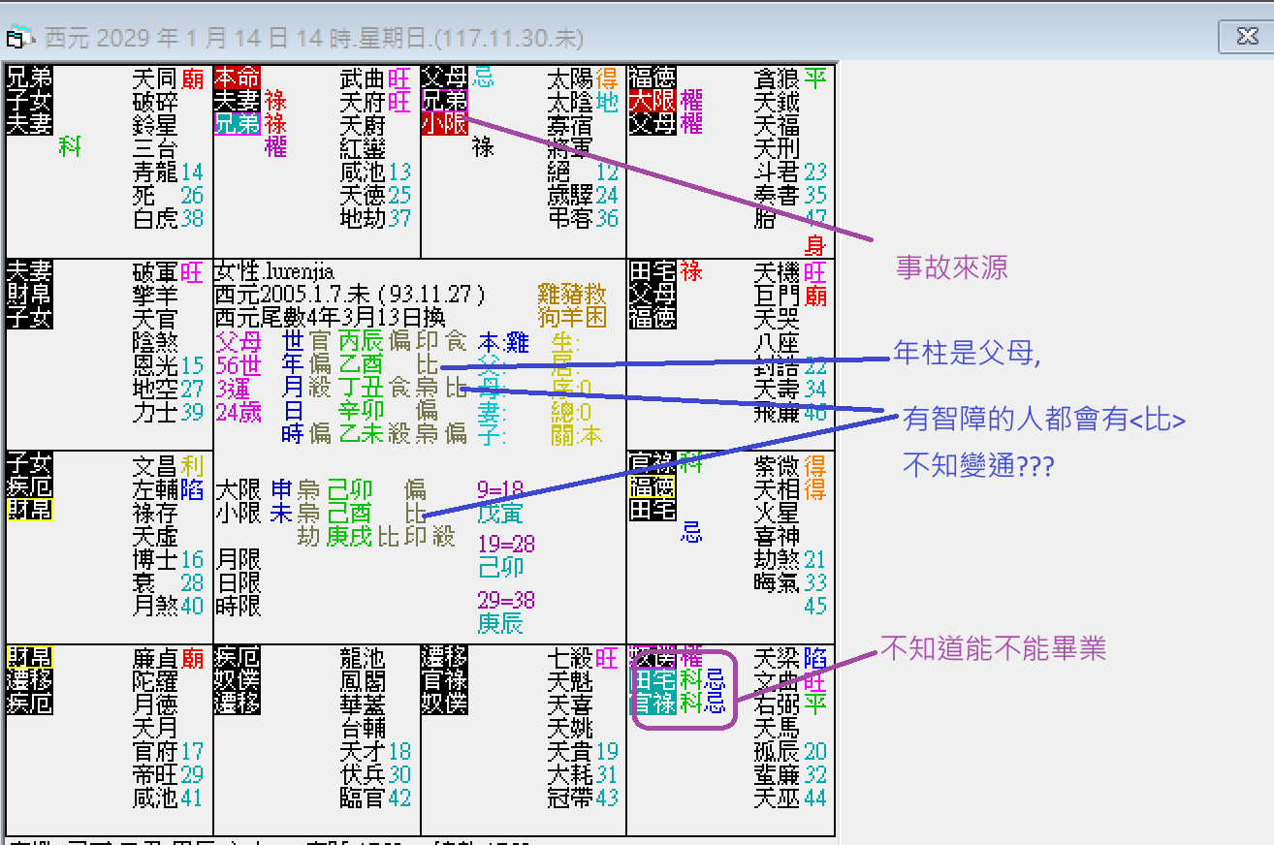Click the chart application icon in the title bar

click(x=17, y=37)
